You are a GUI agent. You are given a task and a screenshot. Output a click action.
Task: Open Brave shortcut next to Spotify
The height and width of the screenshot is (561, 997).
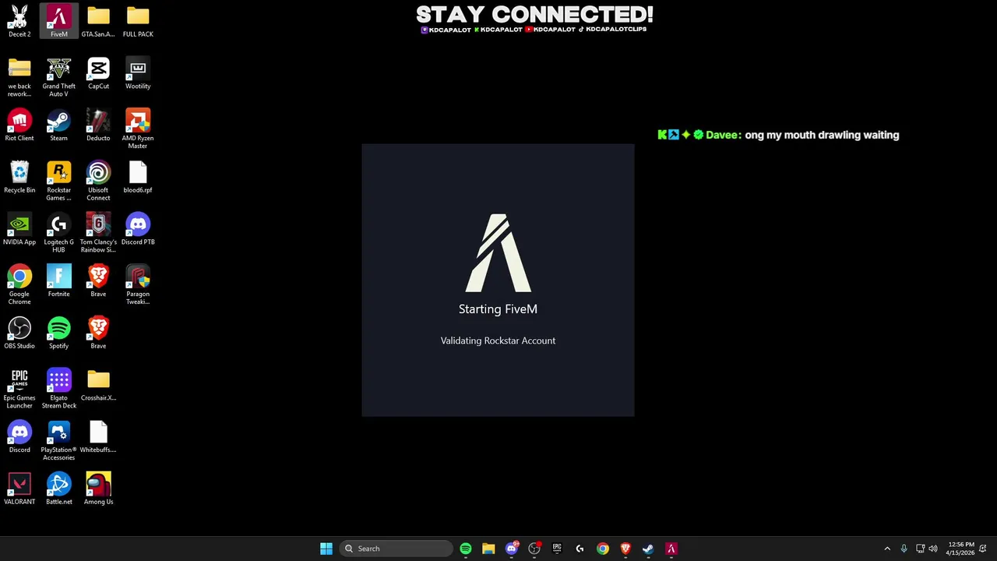point(98,333)
